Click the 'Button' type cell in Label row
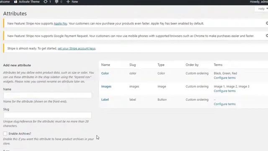 point(162,100)
